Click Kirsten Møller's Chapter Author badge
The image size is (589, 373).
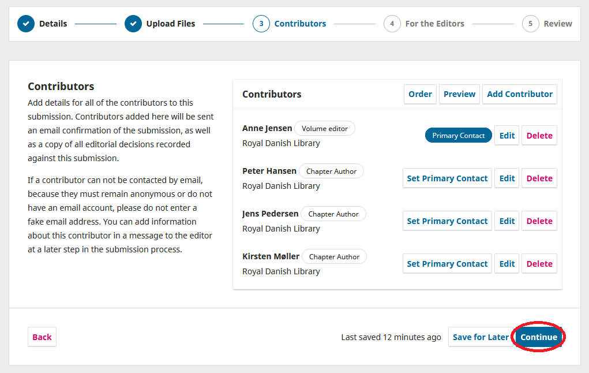point(334,256)
